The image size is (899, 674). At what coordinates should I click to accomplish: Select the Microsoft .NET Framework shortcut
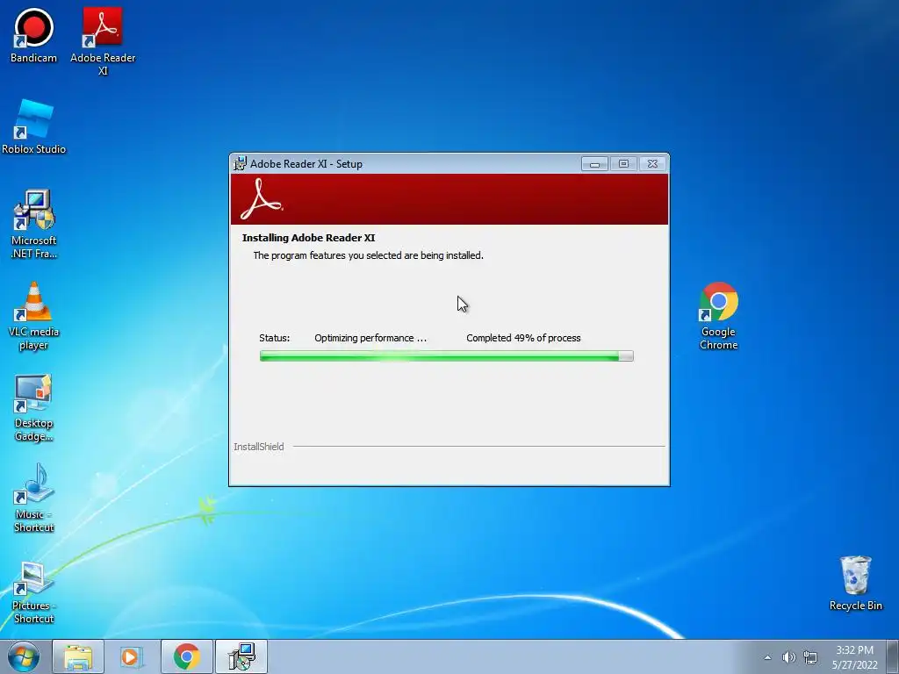[x=34, y=224]
